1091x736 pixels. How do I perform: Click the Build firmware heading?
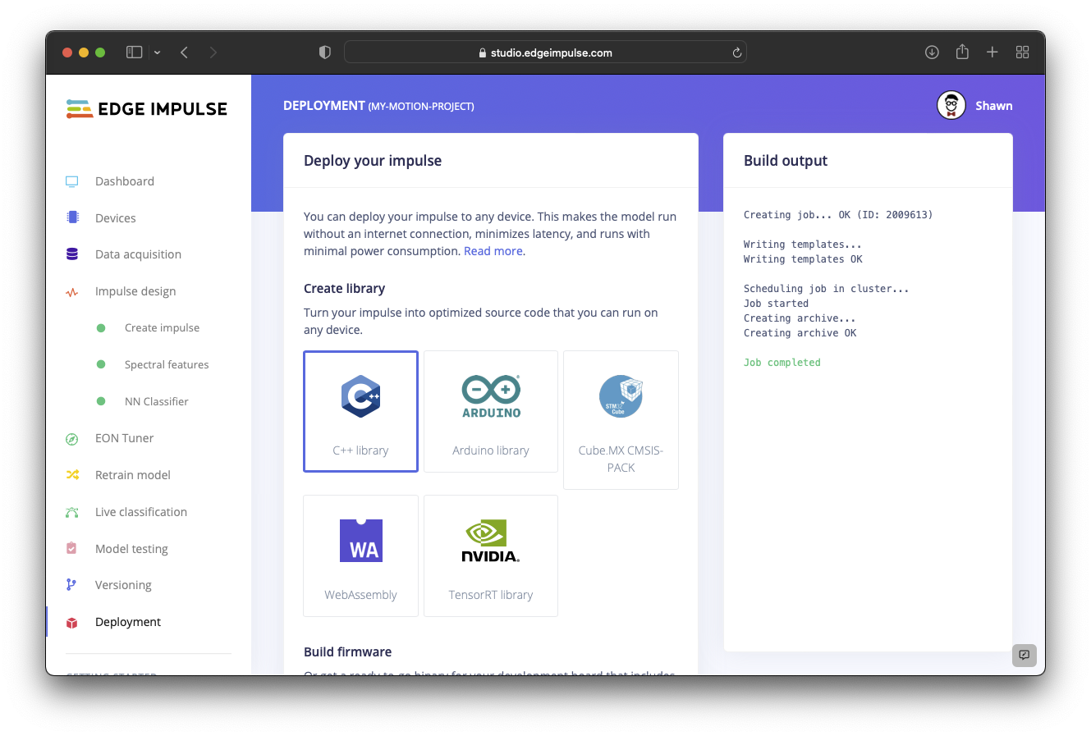pyautogui.click(x=347, y=652)
